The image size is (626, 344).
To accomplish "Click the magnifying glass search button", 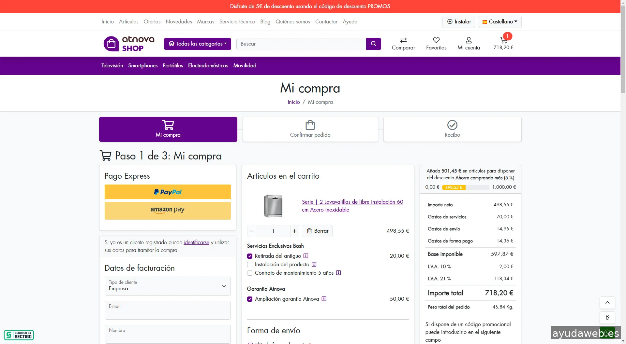I will (x=373, y=44).
